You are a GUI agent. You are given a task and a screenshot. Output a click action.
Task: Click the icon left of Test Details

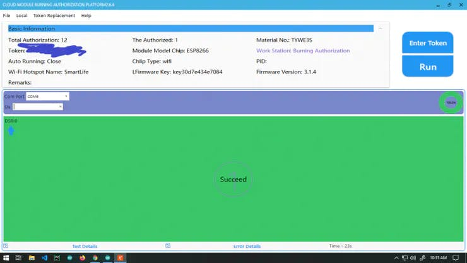6,246
